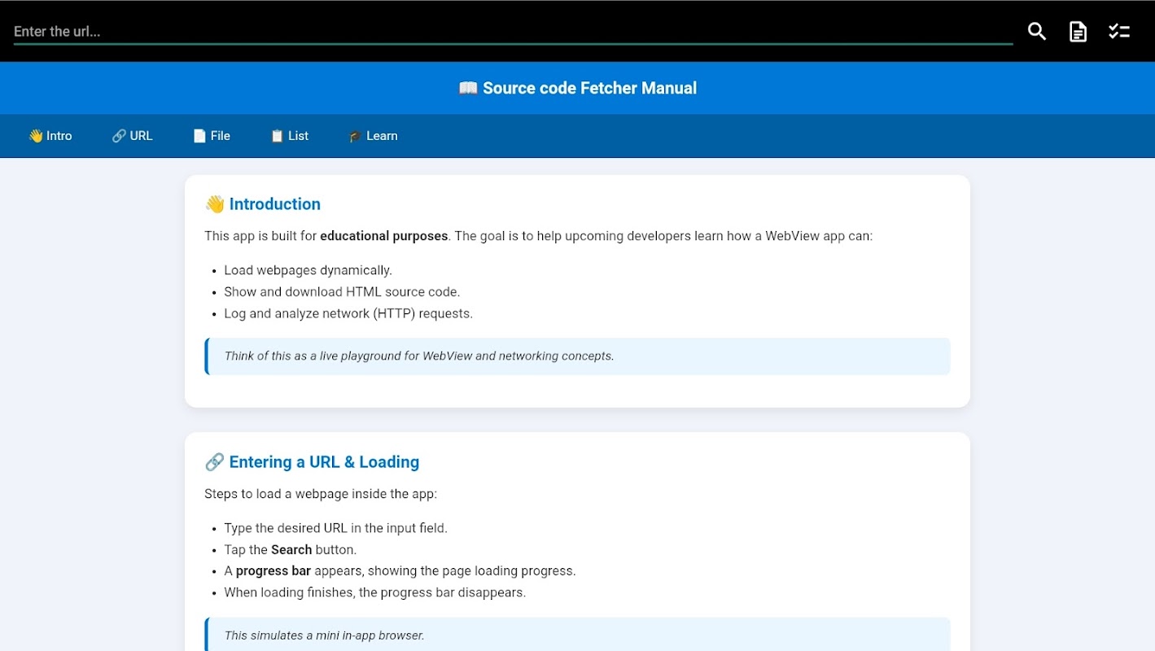
Task: Click the 'live playground for WebView' note
Action: tap(578, 356)
